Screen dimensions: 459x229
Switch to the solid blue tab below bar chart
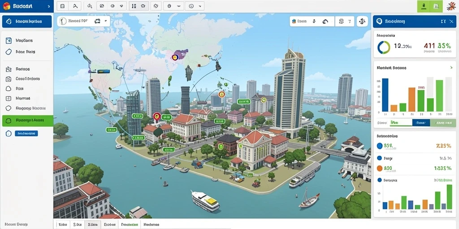421,123
